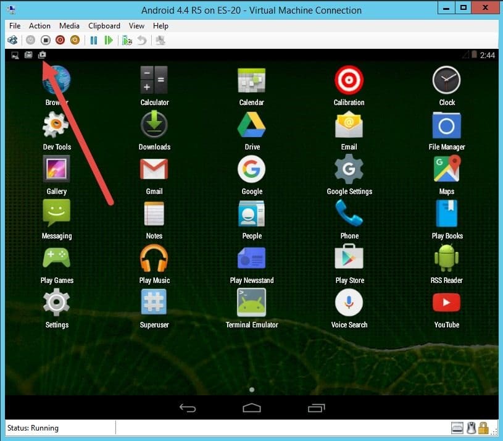Image resolution: width=503 pixels, height=441 pixels.
Task: Open the View menu
Action: (x=136, y=26)
